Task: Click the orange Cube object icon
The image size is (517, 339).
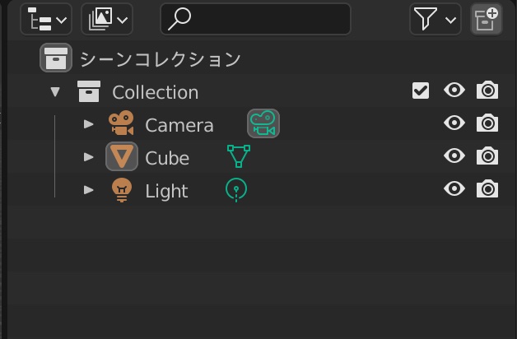Action: tap(122, 157)
